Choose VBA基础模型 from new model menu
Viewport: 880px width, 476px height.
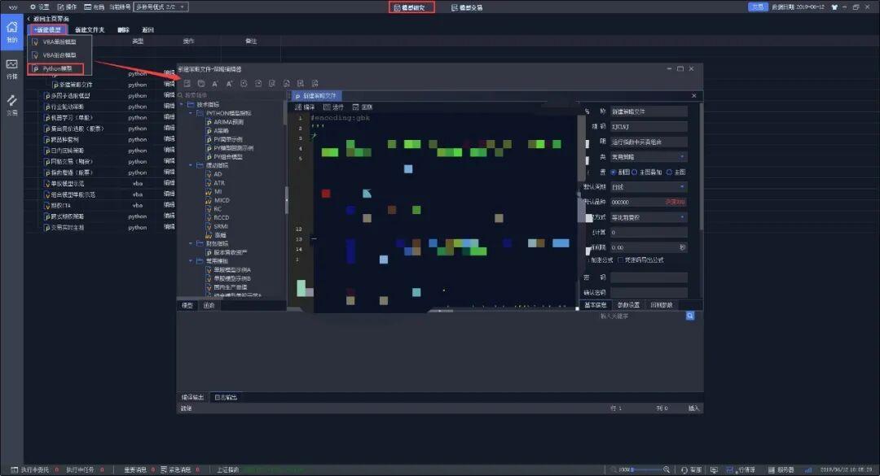click(x=59, y=42)
